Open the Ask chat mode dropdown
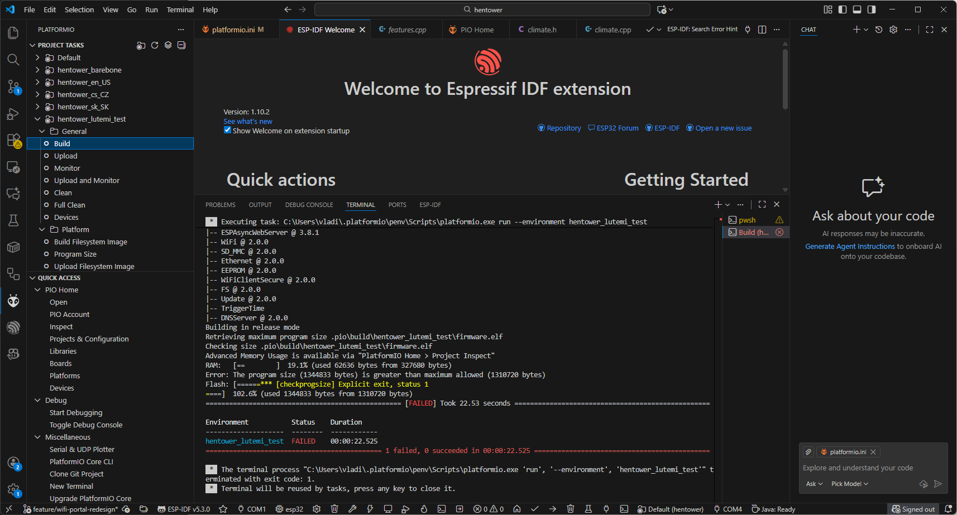957x515 pixels. 814,484
